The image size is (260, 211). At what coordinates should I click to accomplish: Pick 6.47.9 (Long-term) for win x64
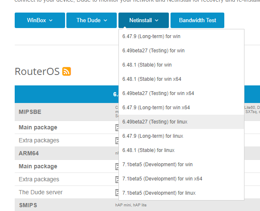coord(181,108)
